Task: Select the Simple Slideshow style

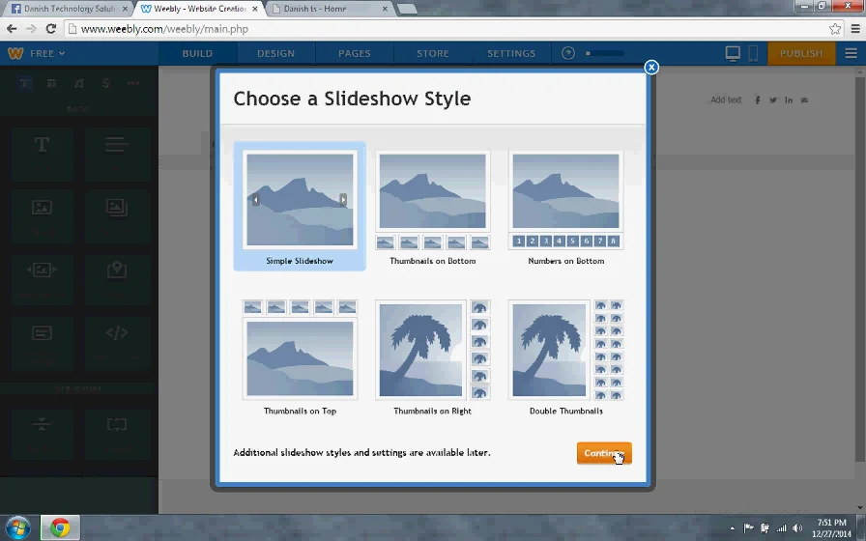Action: (300, 206)
